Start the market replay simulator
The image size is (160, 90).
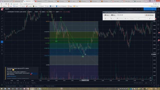(58, 9)
